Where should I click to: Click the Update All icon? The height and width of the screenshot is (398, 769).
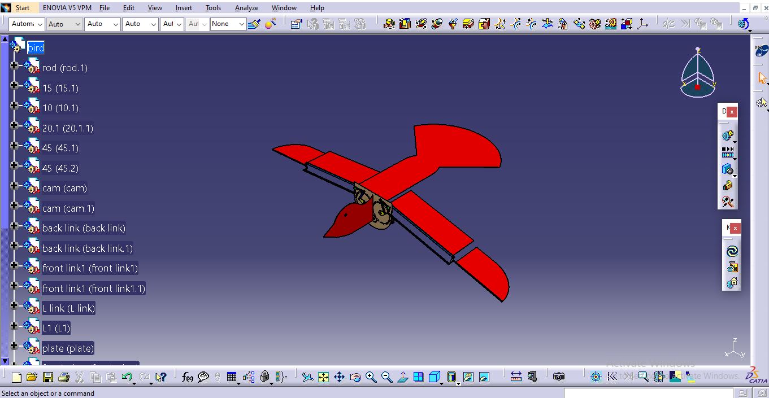coord(744,24)
